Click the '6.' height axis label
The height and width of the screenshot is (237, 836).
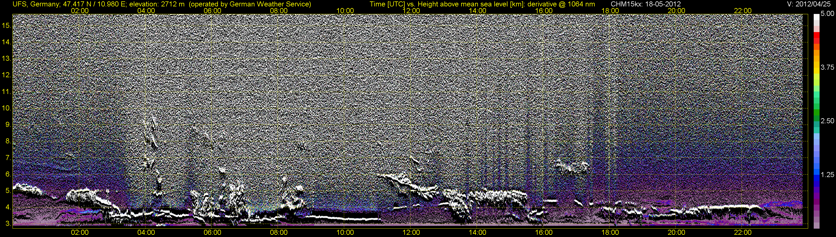(8, 174)
